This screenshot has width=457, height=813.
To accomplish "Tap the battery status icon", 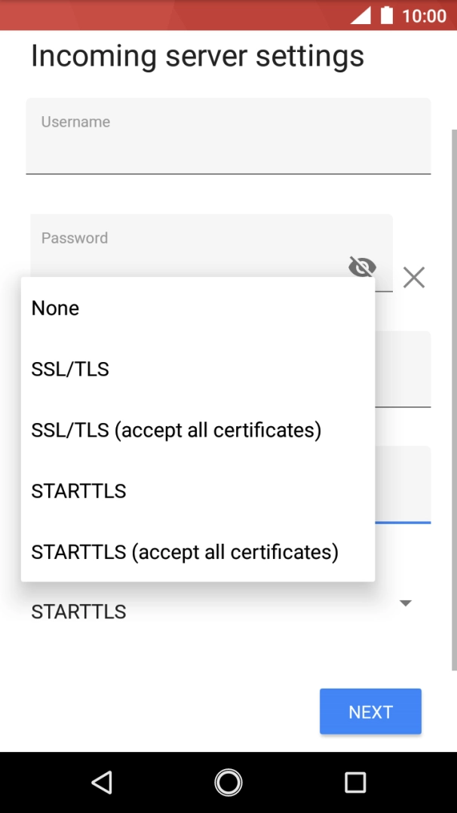I will click(x=387, y=15).
